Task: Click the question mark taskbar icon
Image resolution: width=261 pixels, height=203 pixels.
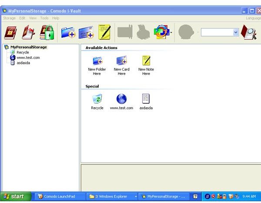Action: (x=195, y=196)
